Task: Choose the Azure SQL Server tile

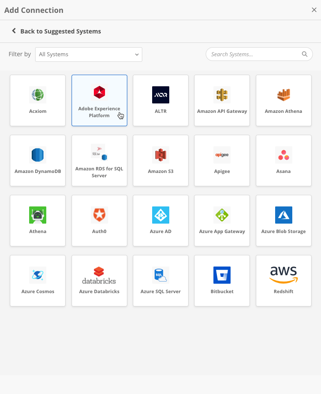Action: pyautogui.click(x=161, y=281)
